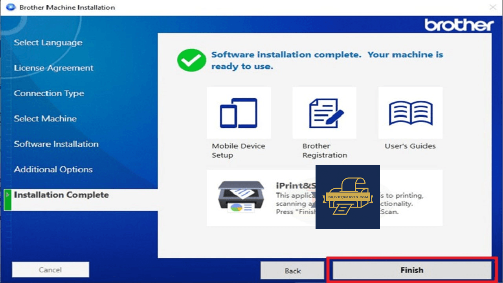Close the Brother Machine Installation window
Screen dimensions: 503x283
pyautogui.click(x=493, y=7)
